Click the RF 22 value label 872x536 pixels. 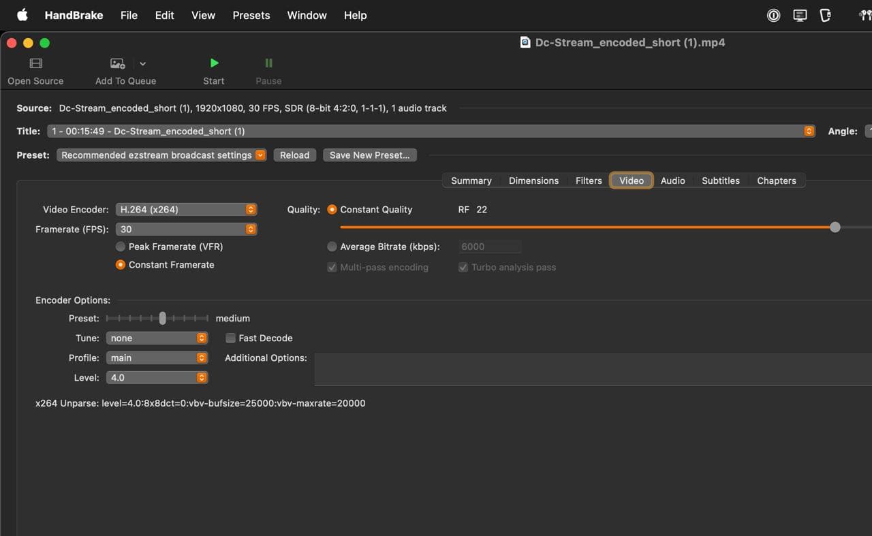click(473, 210)
